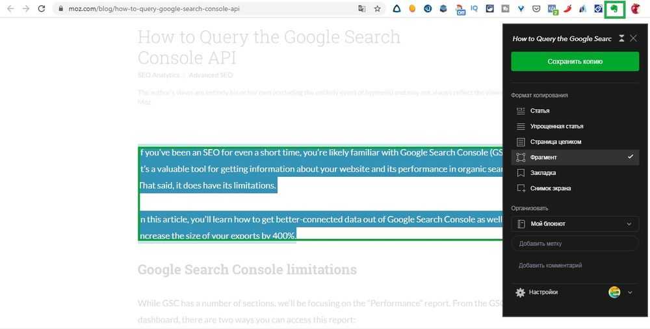The width and height of the screenshot is (650, 329).
Task: Select the Фрагмент clip format
Action: tap(543, 157)
